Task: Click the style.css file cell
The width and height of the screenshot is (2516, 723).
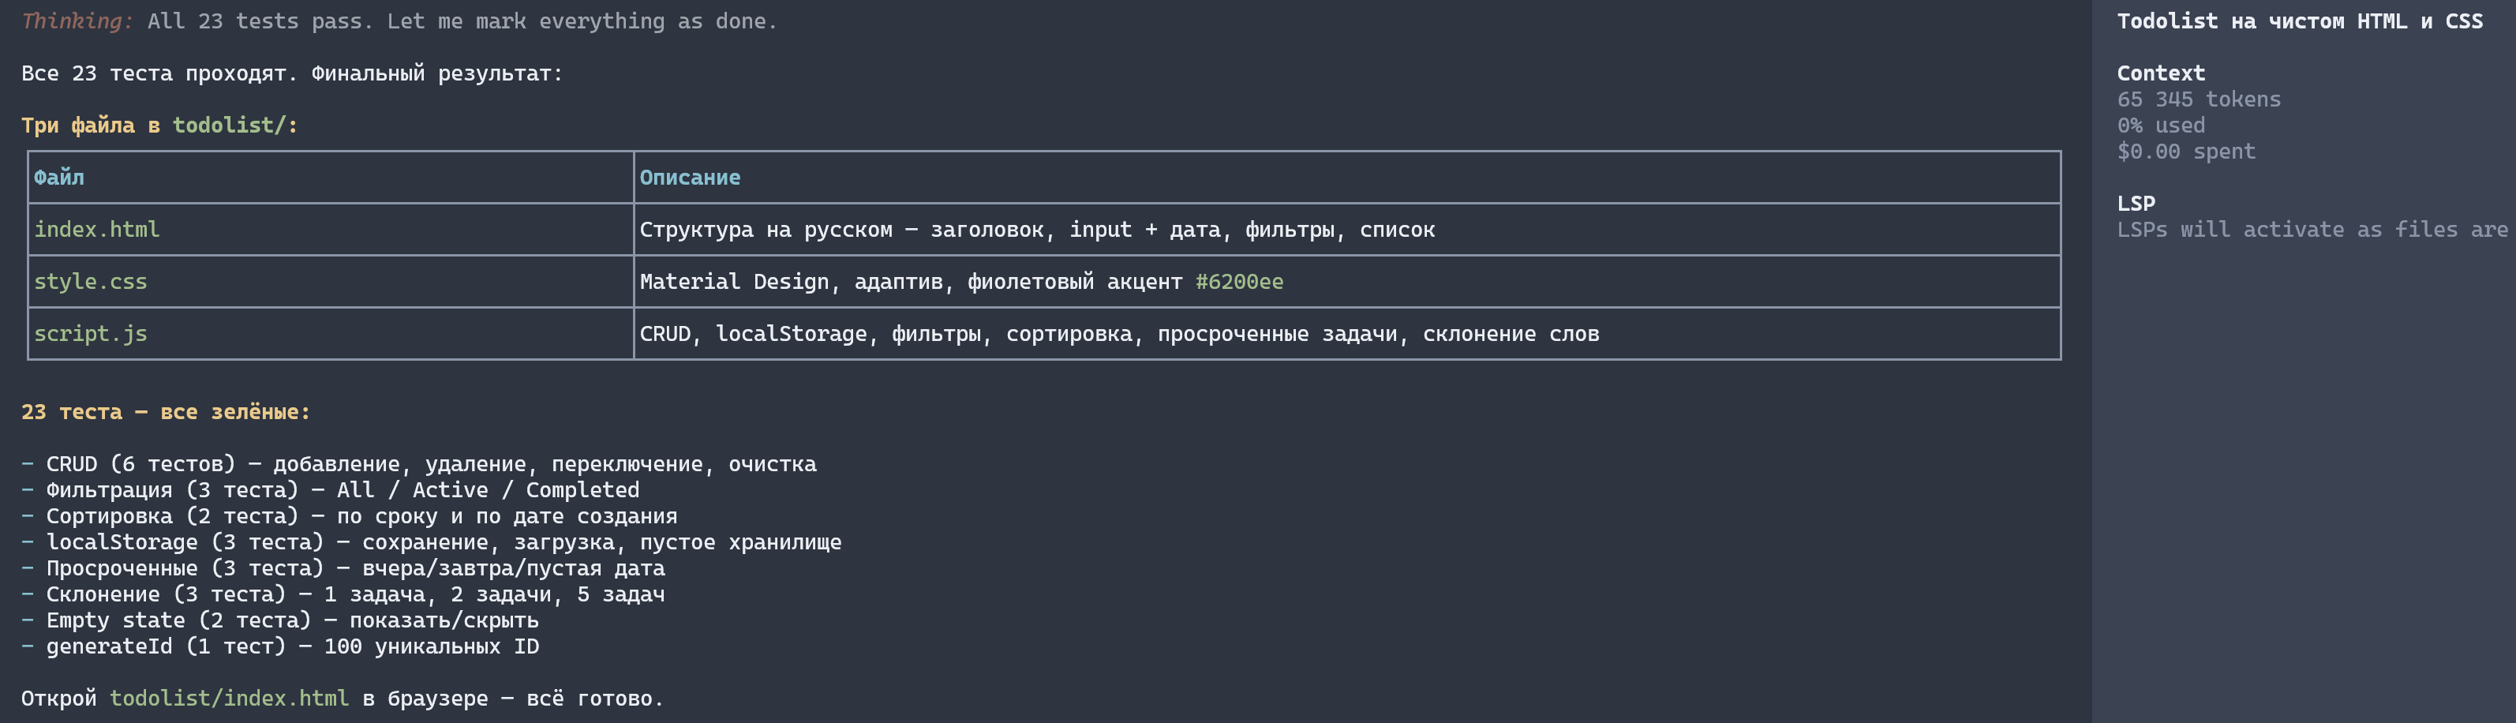Action: tap(330, 281)
